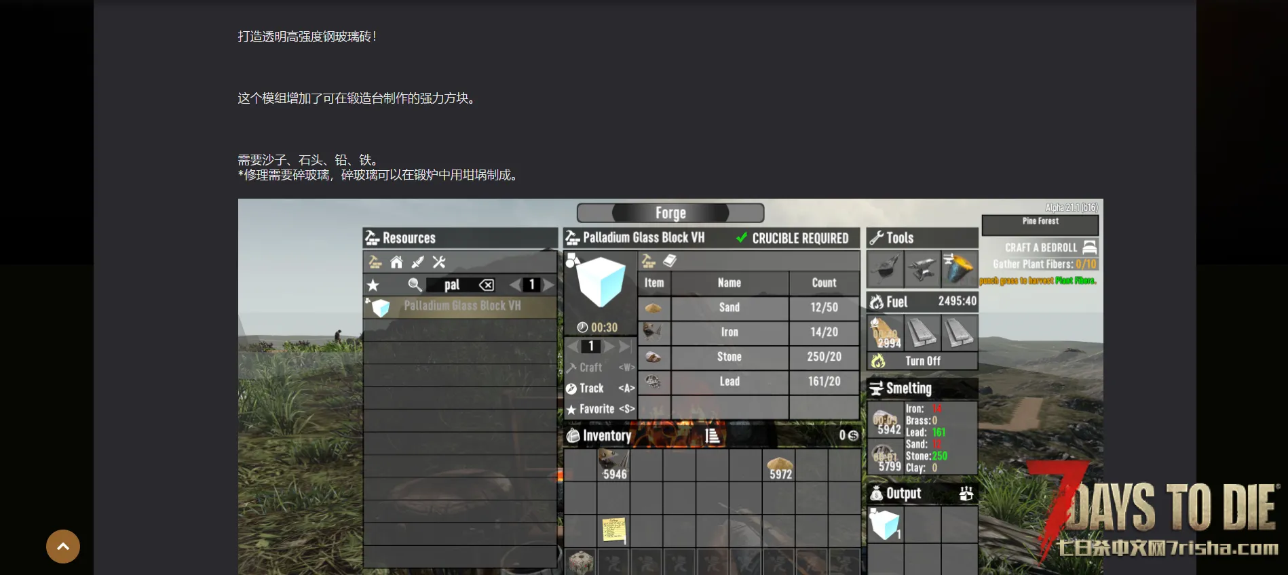Turn Off the forge fire
This screenshot has height=575, width=1288.
pos(922,361)
